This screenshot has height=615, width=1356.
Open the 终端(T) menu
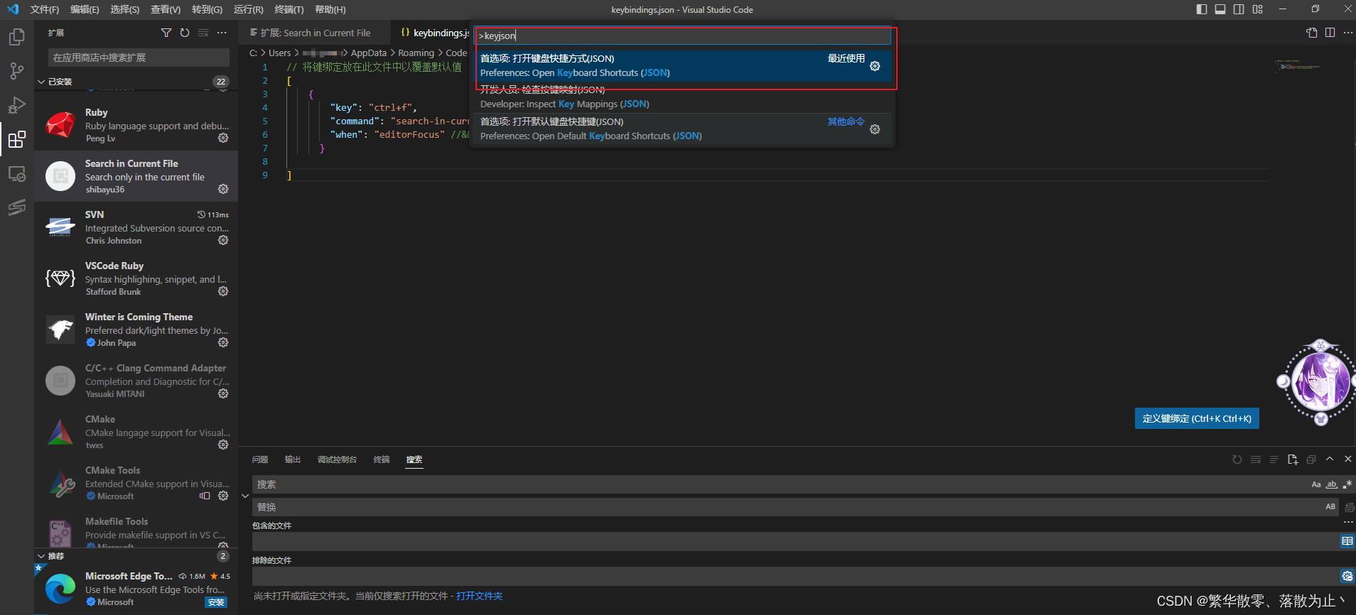289,9
